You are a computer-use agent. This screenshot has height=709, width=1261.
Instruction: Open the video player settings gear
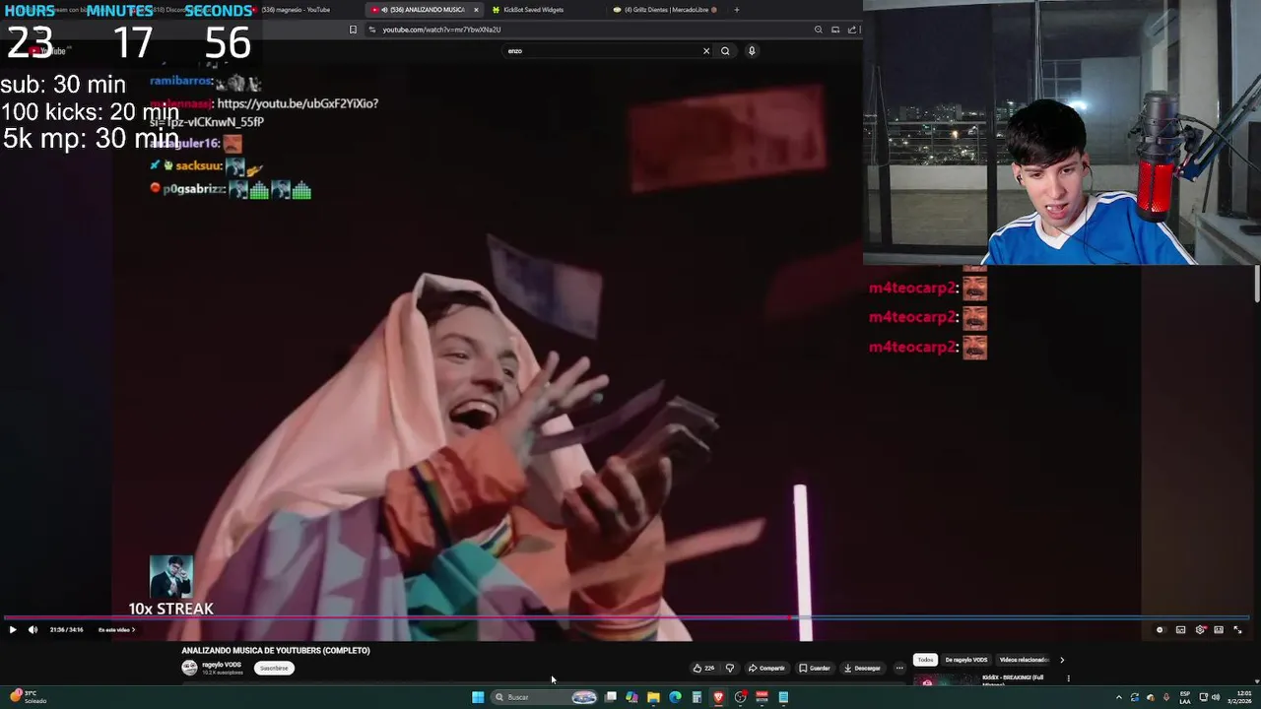1200,630
